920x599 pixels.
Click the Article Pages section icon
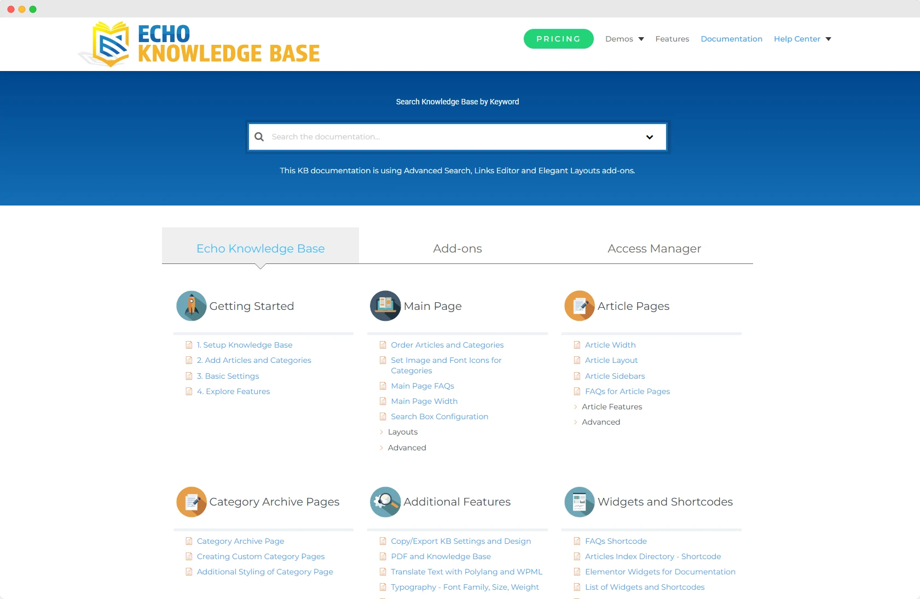[x=580, y=306]
